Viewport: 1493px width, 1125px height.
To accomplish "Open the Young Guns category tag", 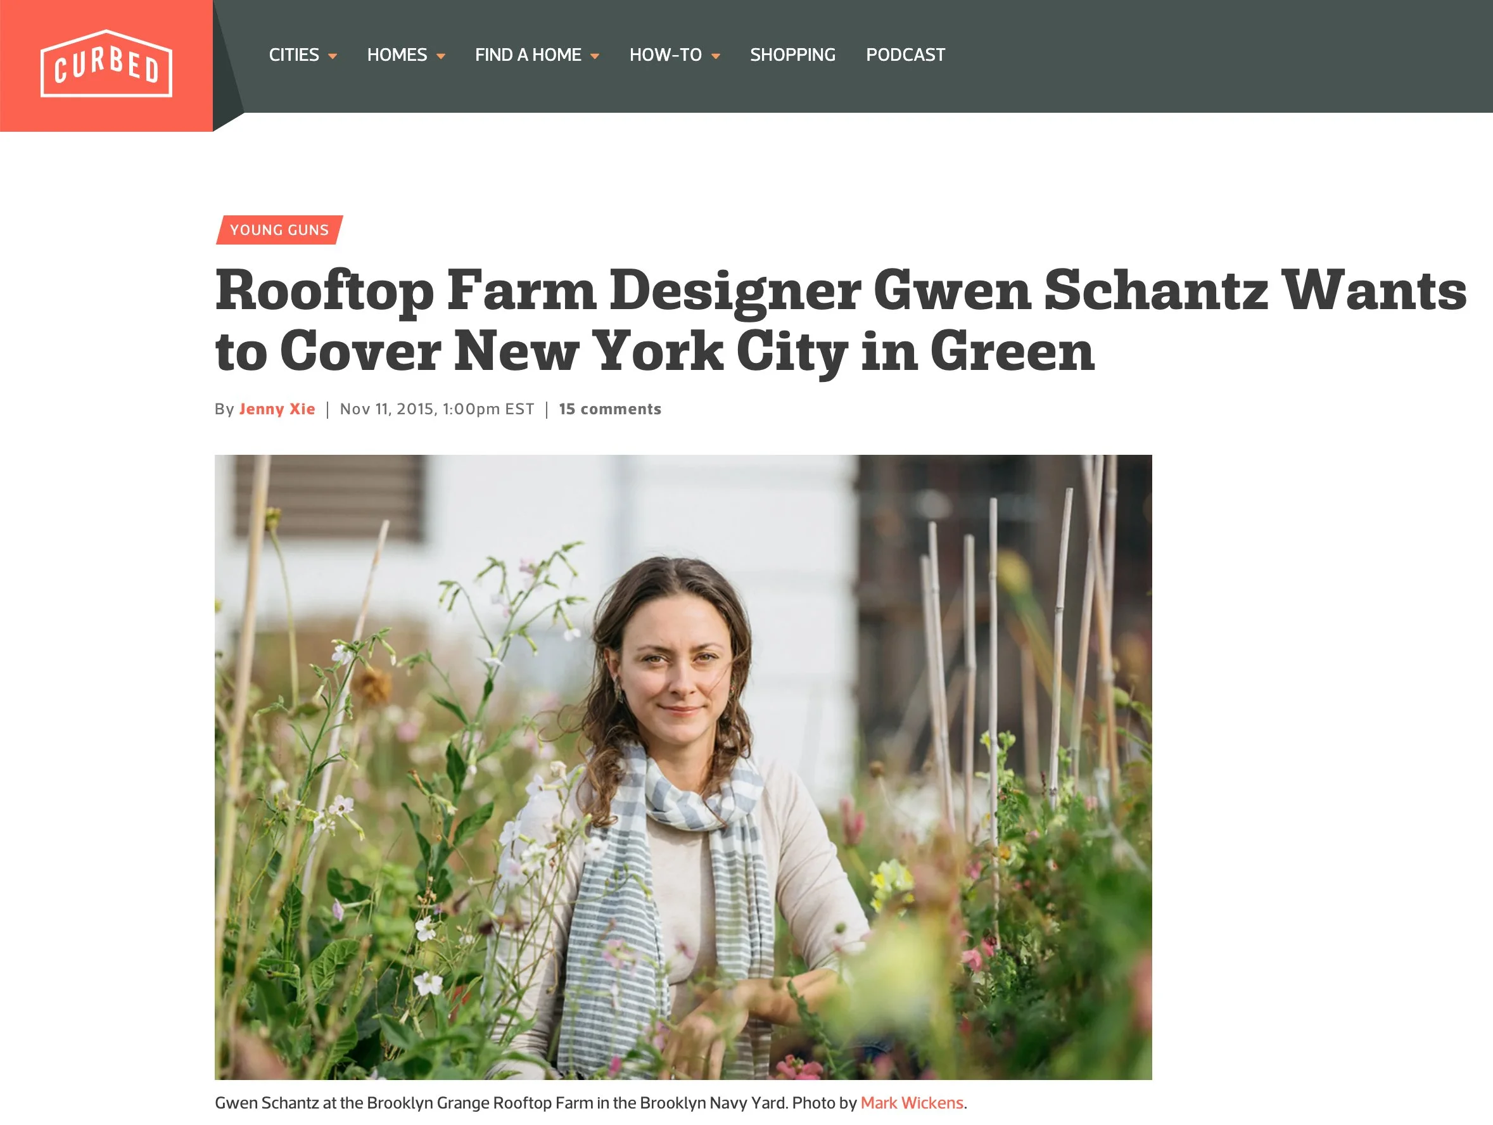I will [279, 230].
